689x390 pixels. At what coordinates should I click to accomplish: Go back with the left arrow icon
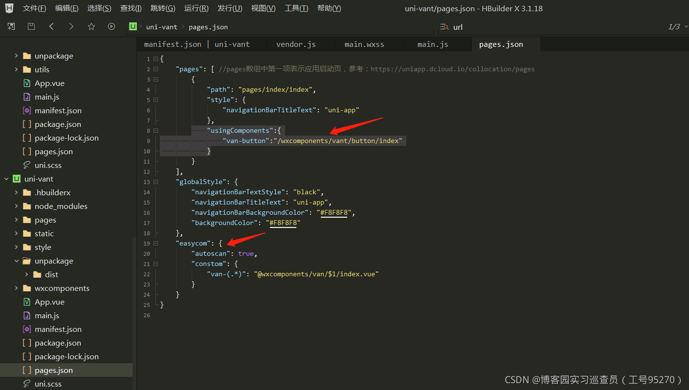tap(51, 26)
